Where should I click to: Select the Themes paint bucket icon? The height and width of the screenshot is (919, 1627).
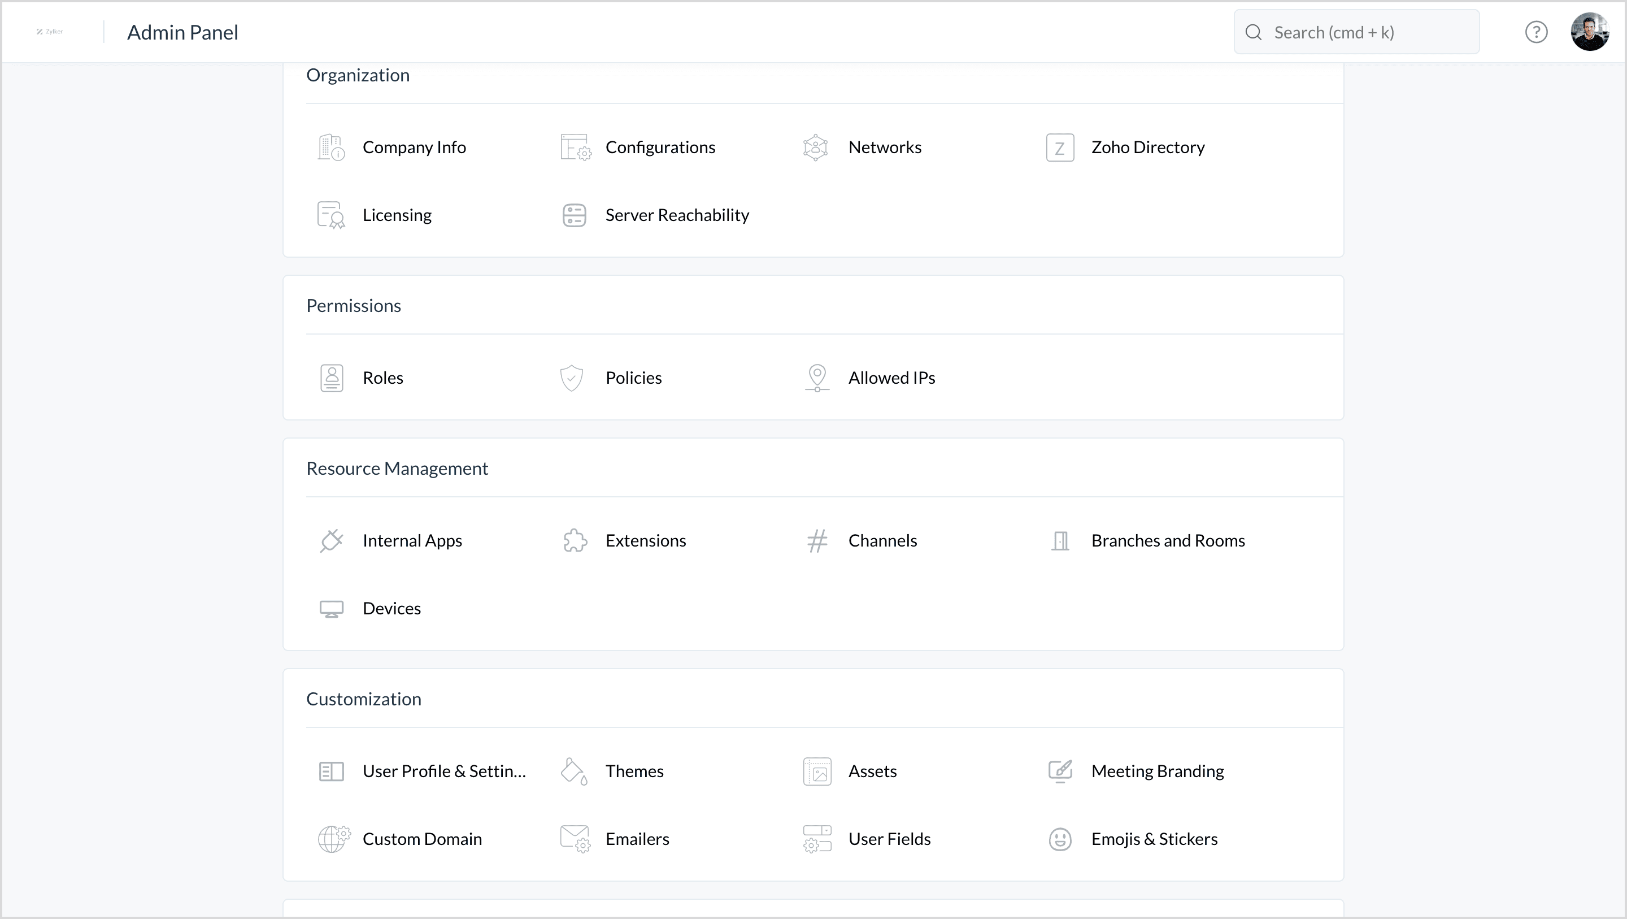(x=574, y=771)
